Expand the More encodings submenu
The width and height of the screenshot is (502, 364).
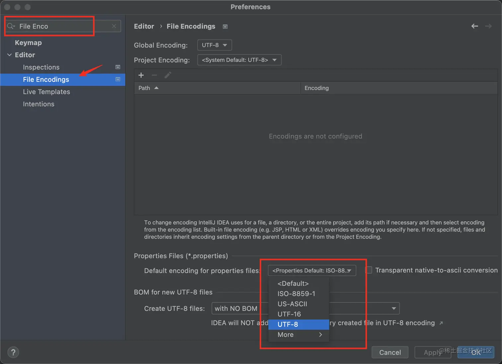(299, 334)
